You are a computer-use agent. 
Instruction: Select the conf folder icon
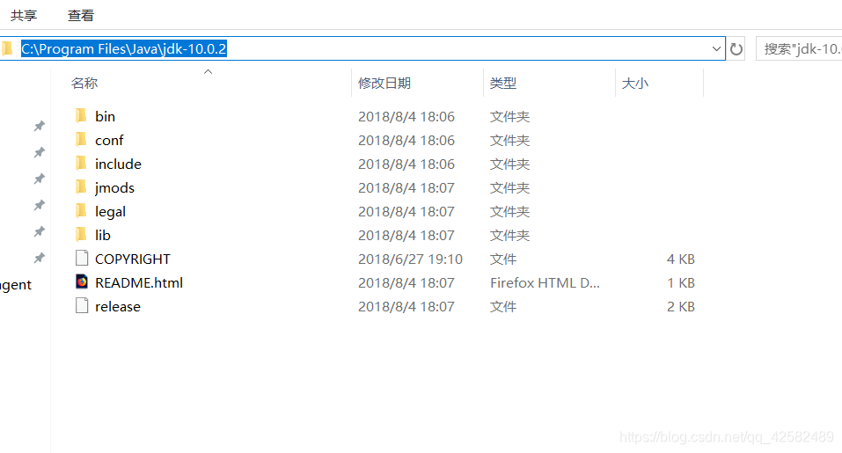pos(81,139)
